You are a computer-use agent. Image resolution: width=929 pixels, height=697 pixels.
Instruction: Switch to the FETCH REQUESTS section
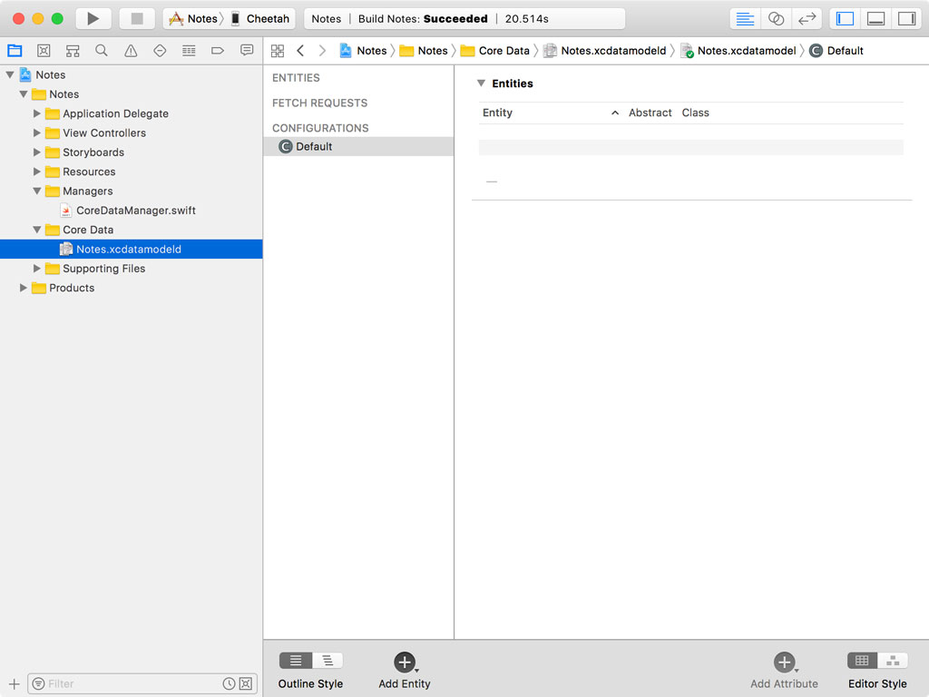pos(319,103)
